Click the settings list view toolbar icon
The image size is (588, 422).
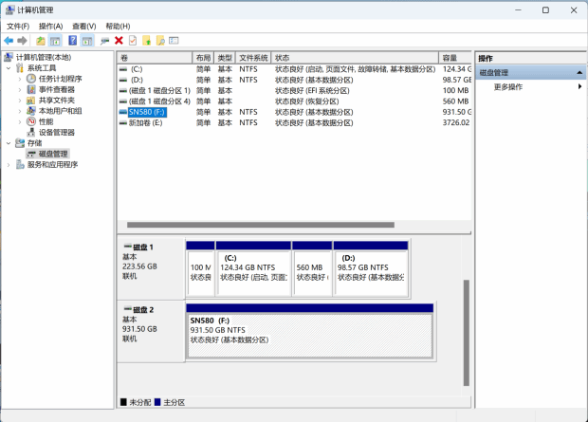(x=174, y=40)
